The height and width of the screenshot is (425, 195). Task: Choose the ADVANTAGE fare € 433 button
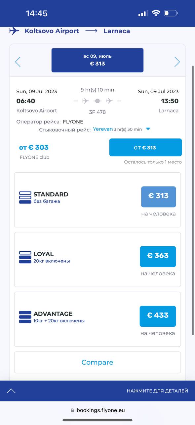[158, 316]
